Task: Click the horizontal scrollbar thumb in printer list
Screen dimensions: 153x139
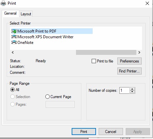Action: pos(106,52)
